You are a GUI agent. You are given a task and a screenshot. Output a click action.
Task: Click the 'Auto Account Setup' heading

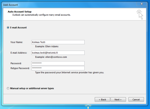(x=19, y=12)
